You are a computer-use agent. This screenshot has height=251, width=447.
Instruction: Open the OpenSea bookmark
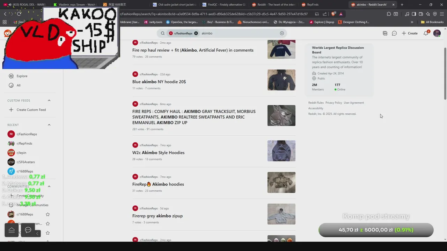(x=182, y=22)
